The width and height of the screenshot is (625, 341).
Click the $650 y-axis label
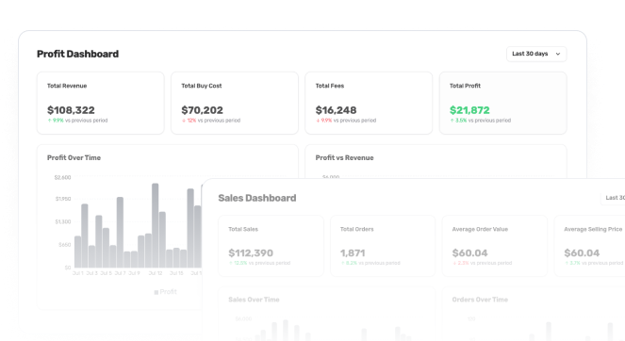click(x=64, y=245)
